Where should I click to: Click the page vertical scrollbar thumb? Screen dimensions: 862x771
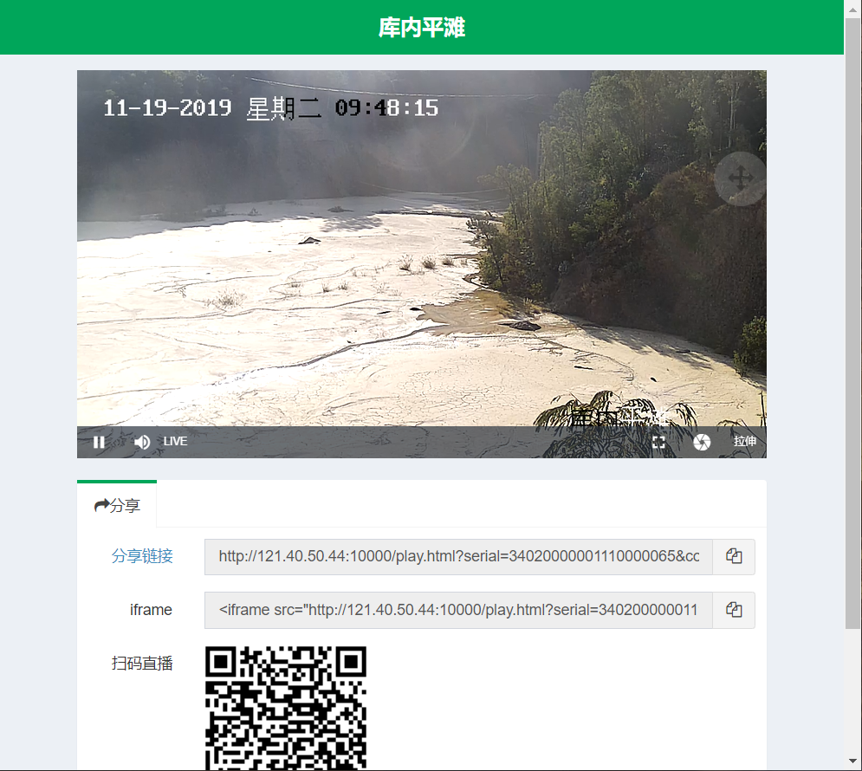coord(852,323)
